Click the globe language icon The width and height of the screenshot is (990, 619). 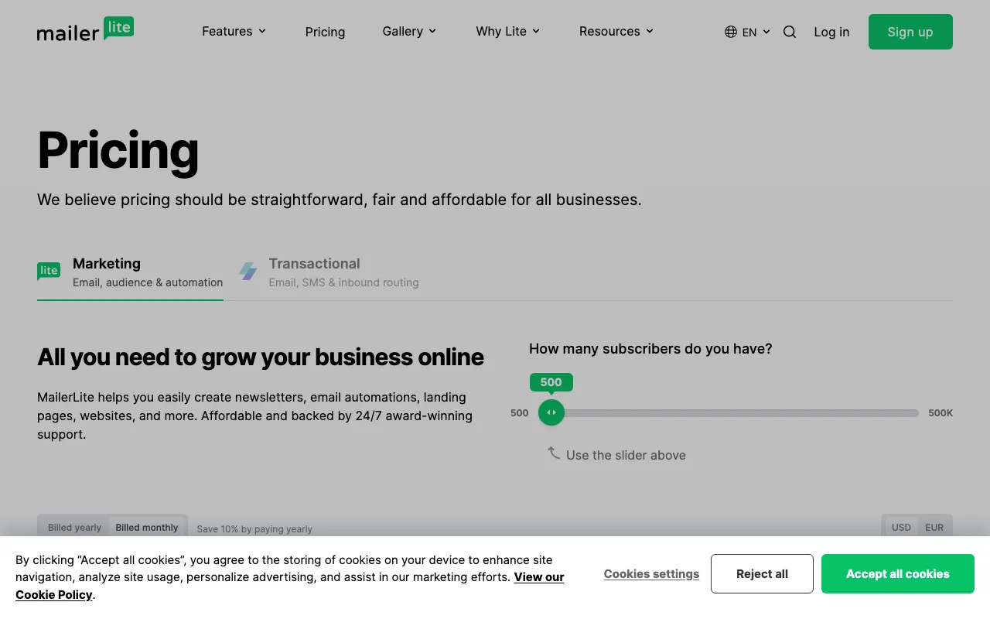(731, 32)
